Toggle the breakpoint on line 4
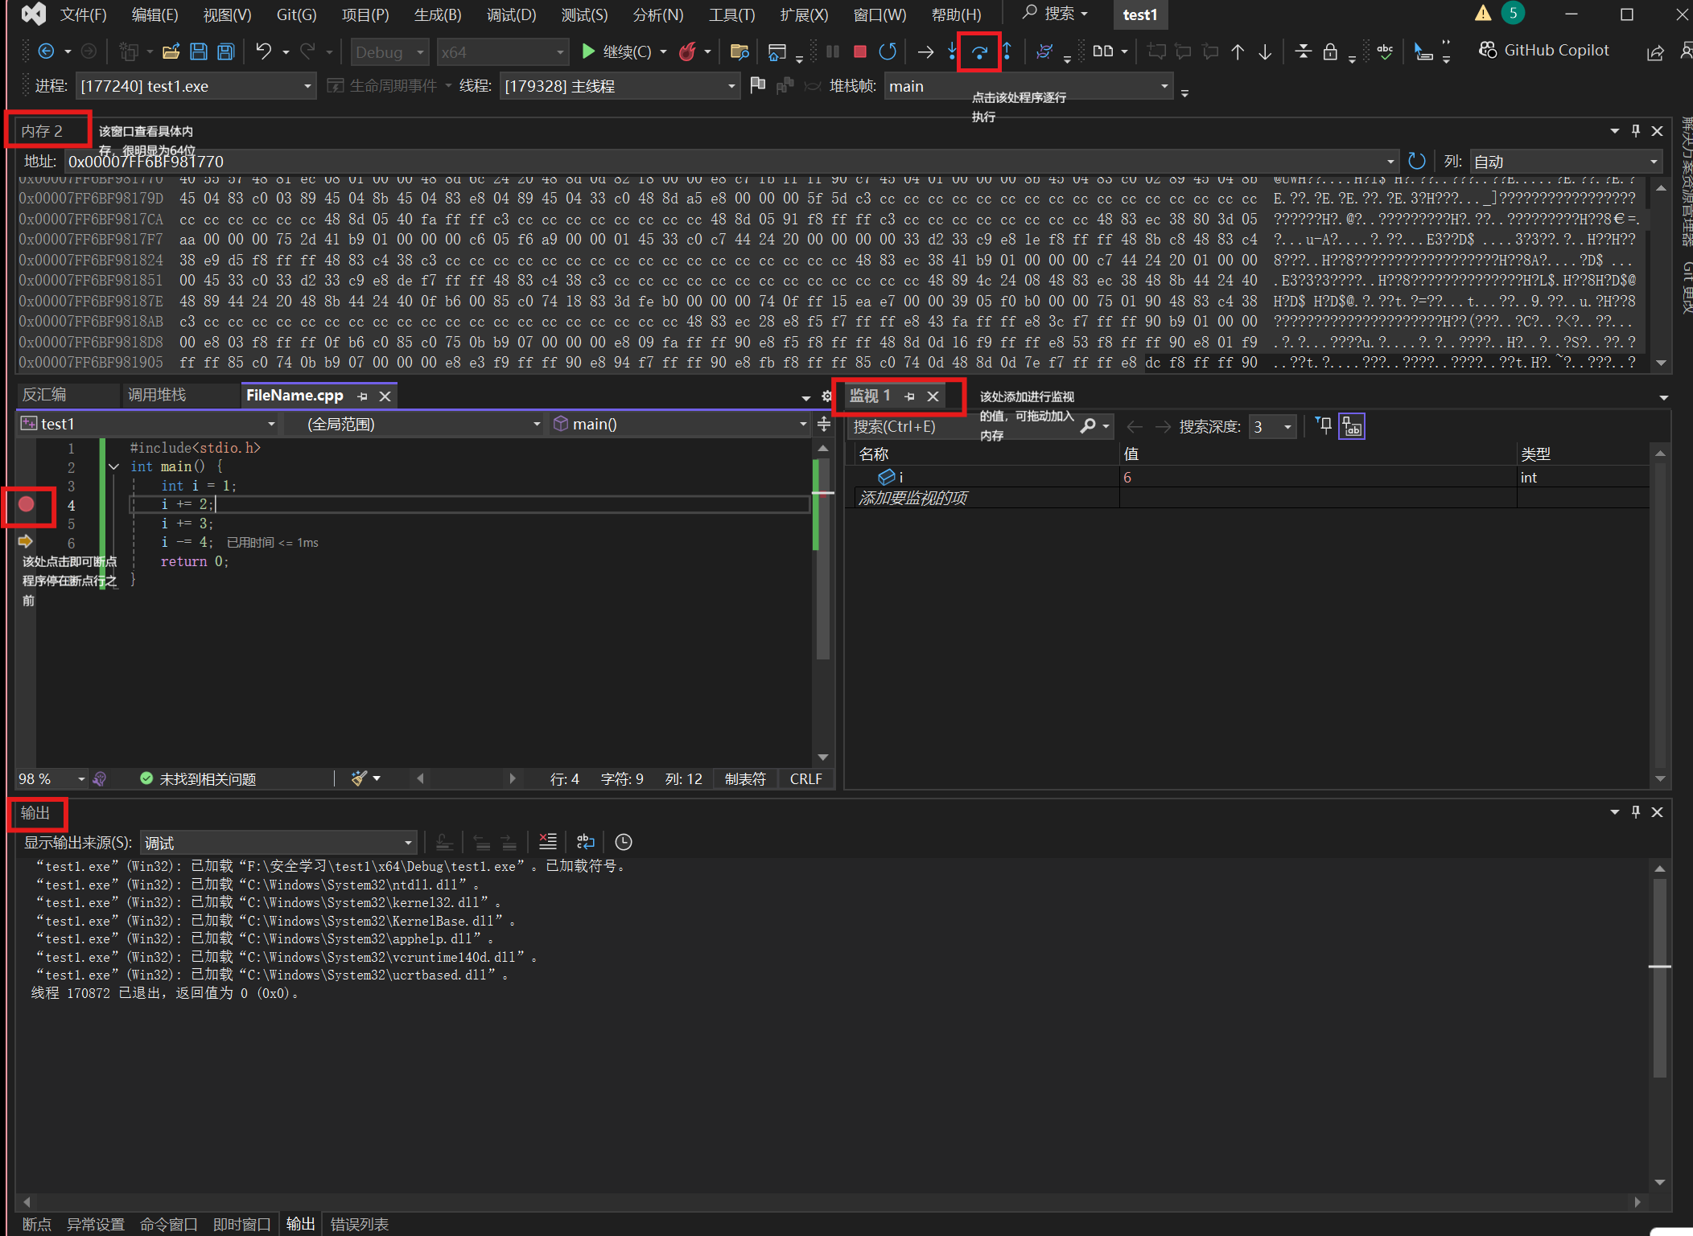This screenshot has height=1236, width=1693. tap(27, 504)
